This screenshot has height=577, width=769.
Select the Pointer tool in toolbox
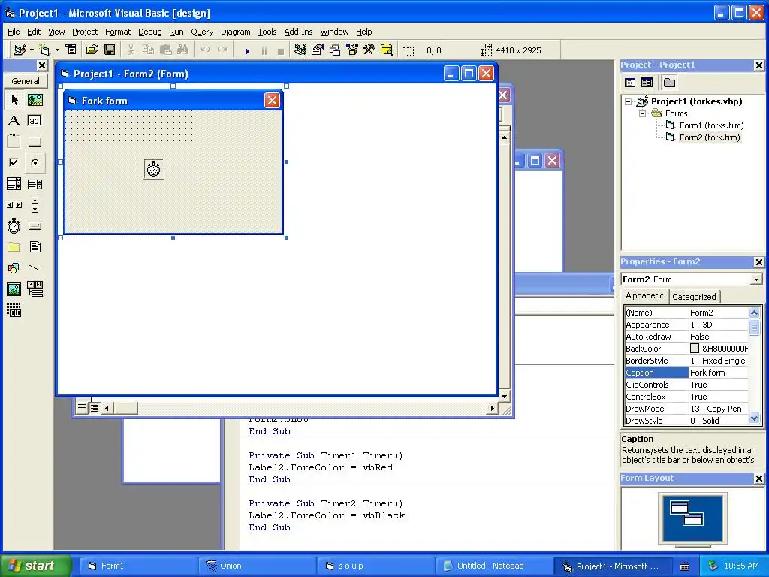pyautogui.click(x=14, y=100)
